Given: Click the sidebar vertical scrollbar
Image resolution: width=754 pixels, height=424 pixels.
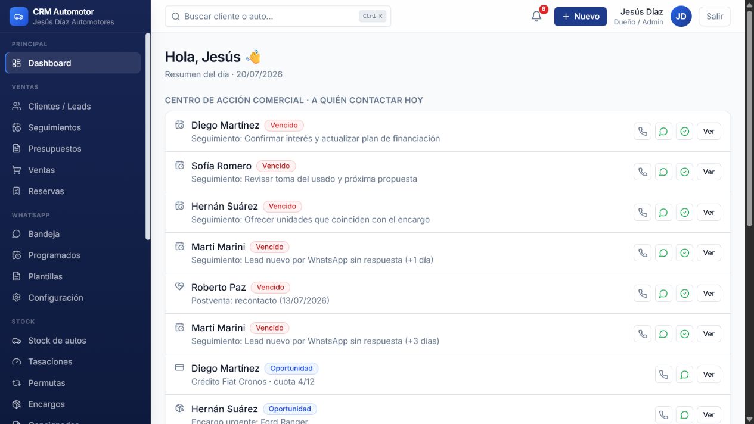Looking at the screenshot, I should [x=148, y=137].
